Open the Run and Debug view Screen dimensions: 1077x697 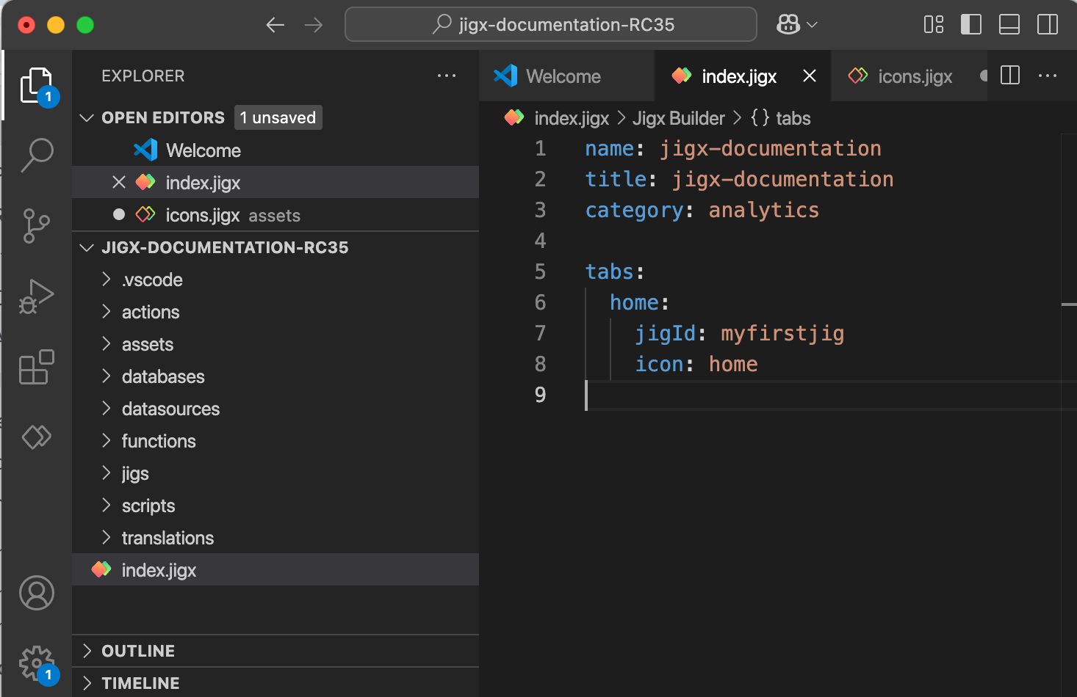click(x=37, y=296)
